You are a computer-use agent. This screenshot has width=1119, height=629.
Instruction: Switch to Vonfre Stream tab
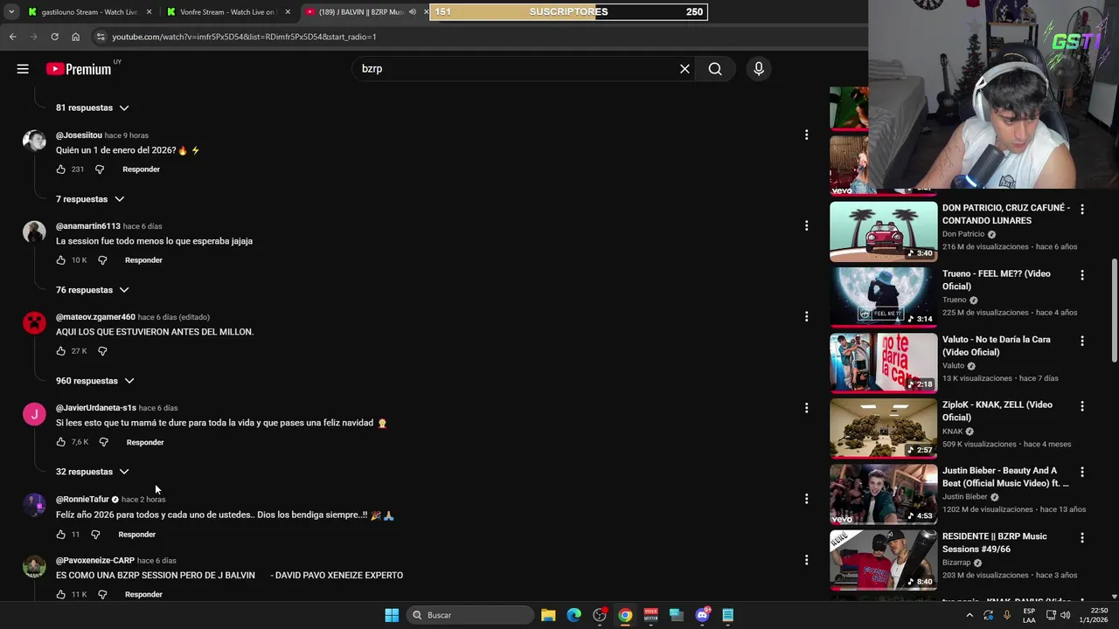tap(228, 12)
